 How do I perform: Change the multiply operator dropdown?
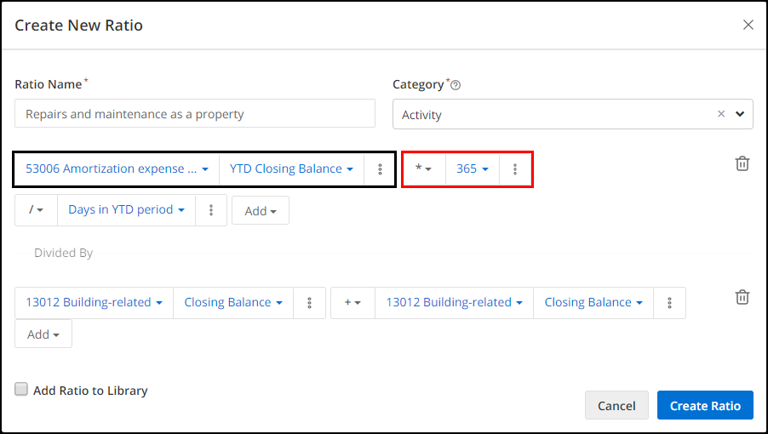[424, 168]
